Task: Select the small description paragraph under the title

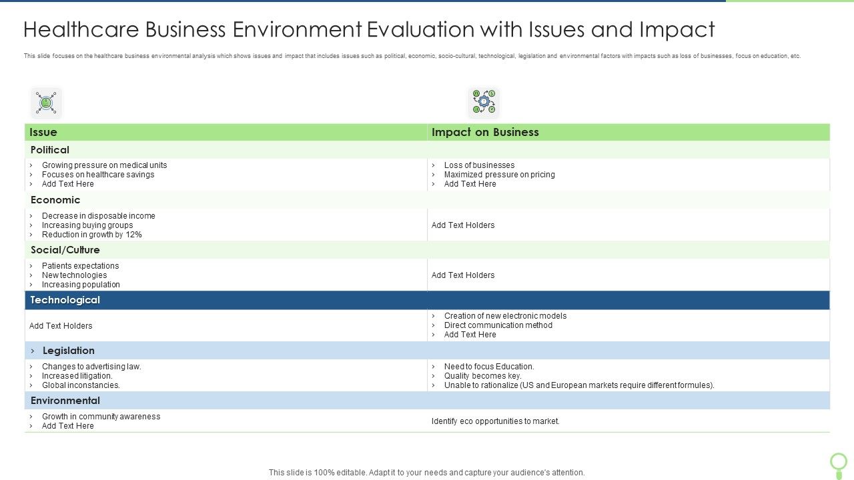Action: [412, 56]
